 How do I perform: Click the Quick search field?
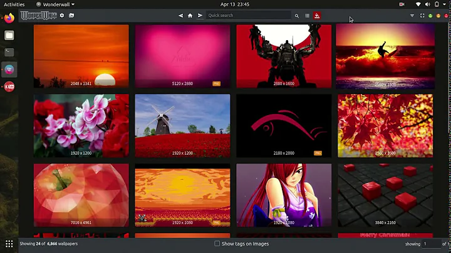click(x=249, y=15)
